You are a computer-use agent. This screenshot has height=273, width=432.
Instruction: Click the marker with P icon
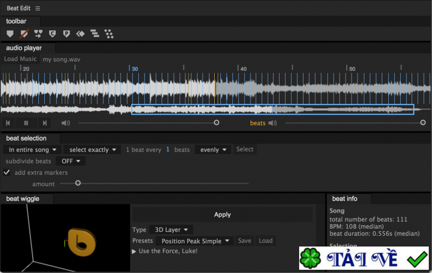(x=66, y=34)
